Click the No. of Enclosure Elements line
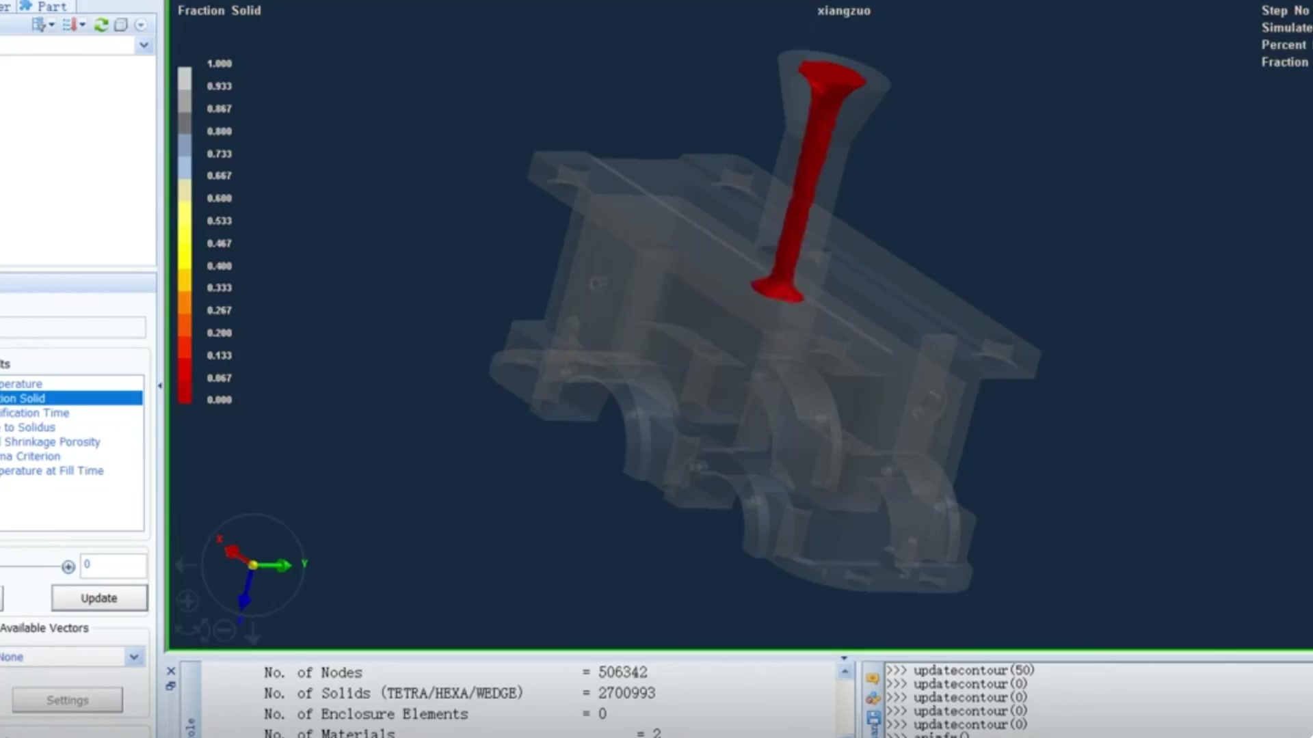Screen dimensions: 1313x738 pyautogui.click(x=435, y=714)
